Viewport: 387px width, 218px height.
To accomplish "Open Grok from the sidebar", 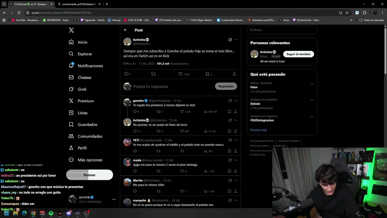I will [78, 89].
